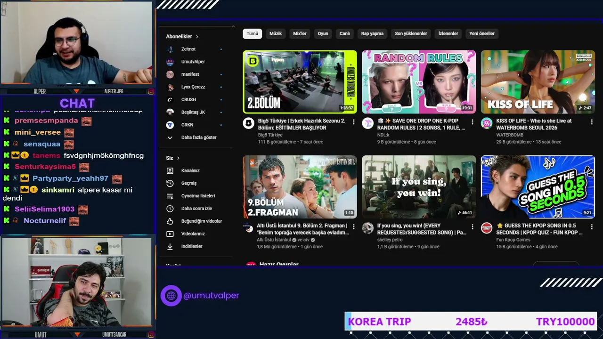The image size is (603, 339).
Task: Go to manifest channel in subscriptions
Action: click(x=190, y=74)
